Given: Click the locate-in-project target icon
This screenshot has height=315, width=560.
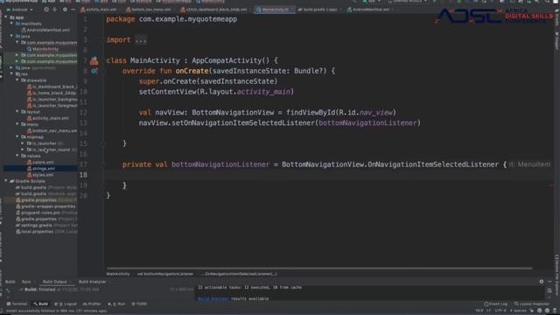Looking at the screenshot, I should click(x=46, y=10).
